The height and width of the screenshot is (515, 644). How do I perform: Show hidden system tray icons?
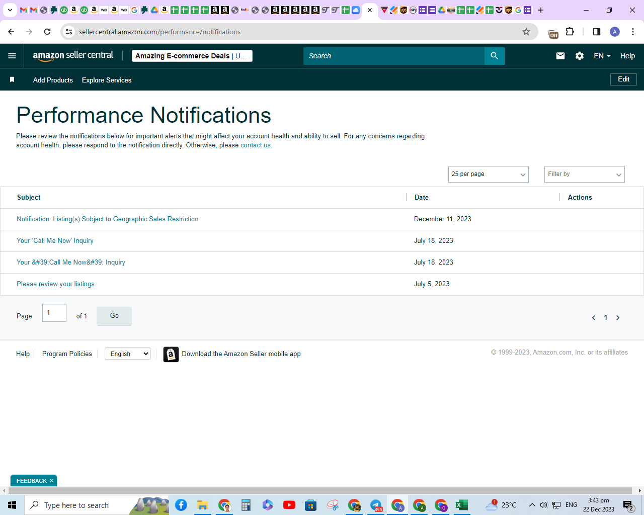tap(532, 505)
